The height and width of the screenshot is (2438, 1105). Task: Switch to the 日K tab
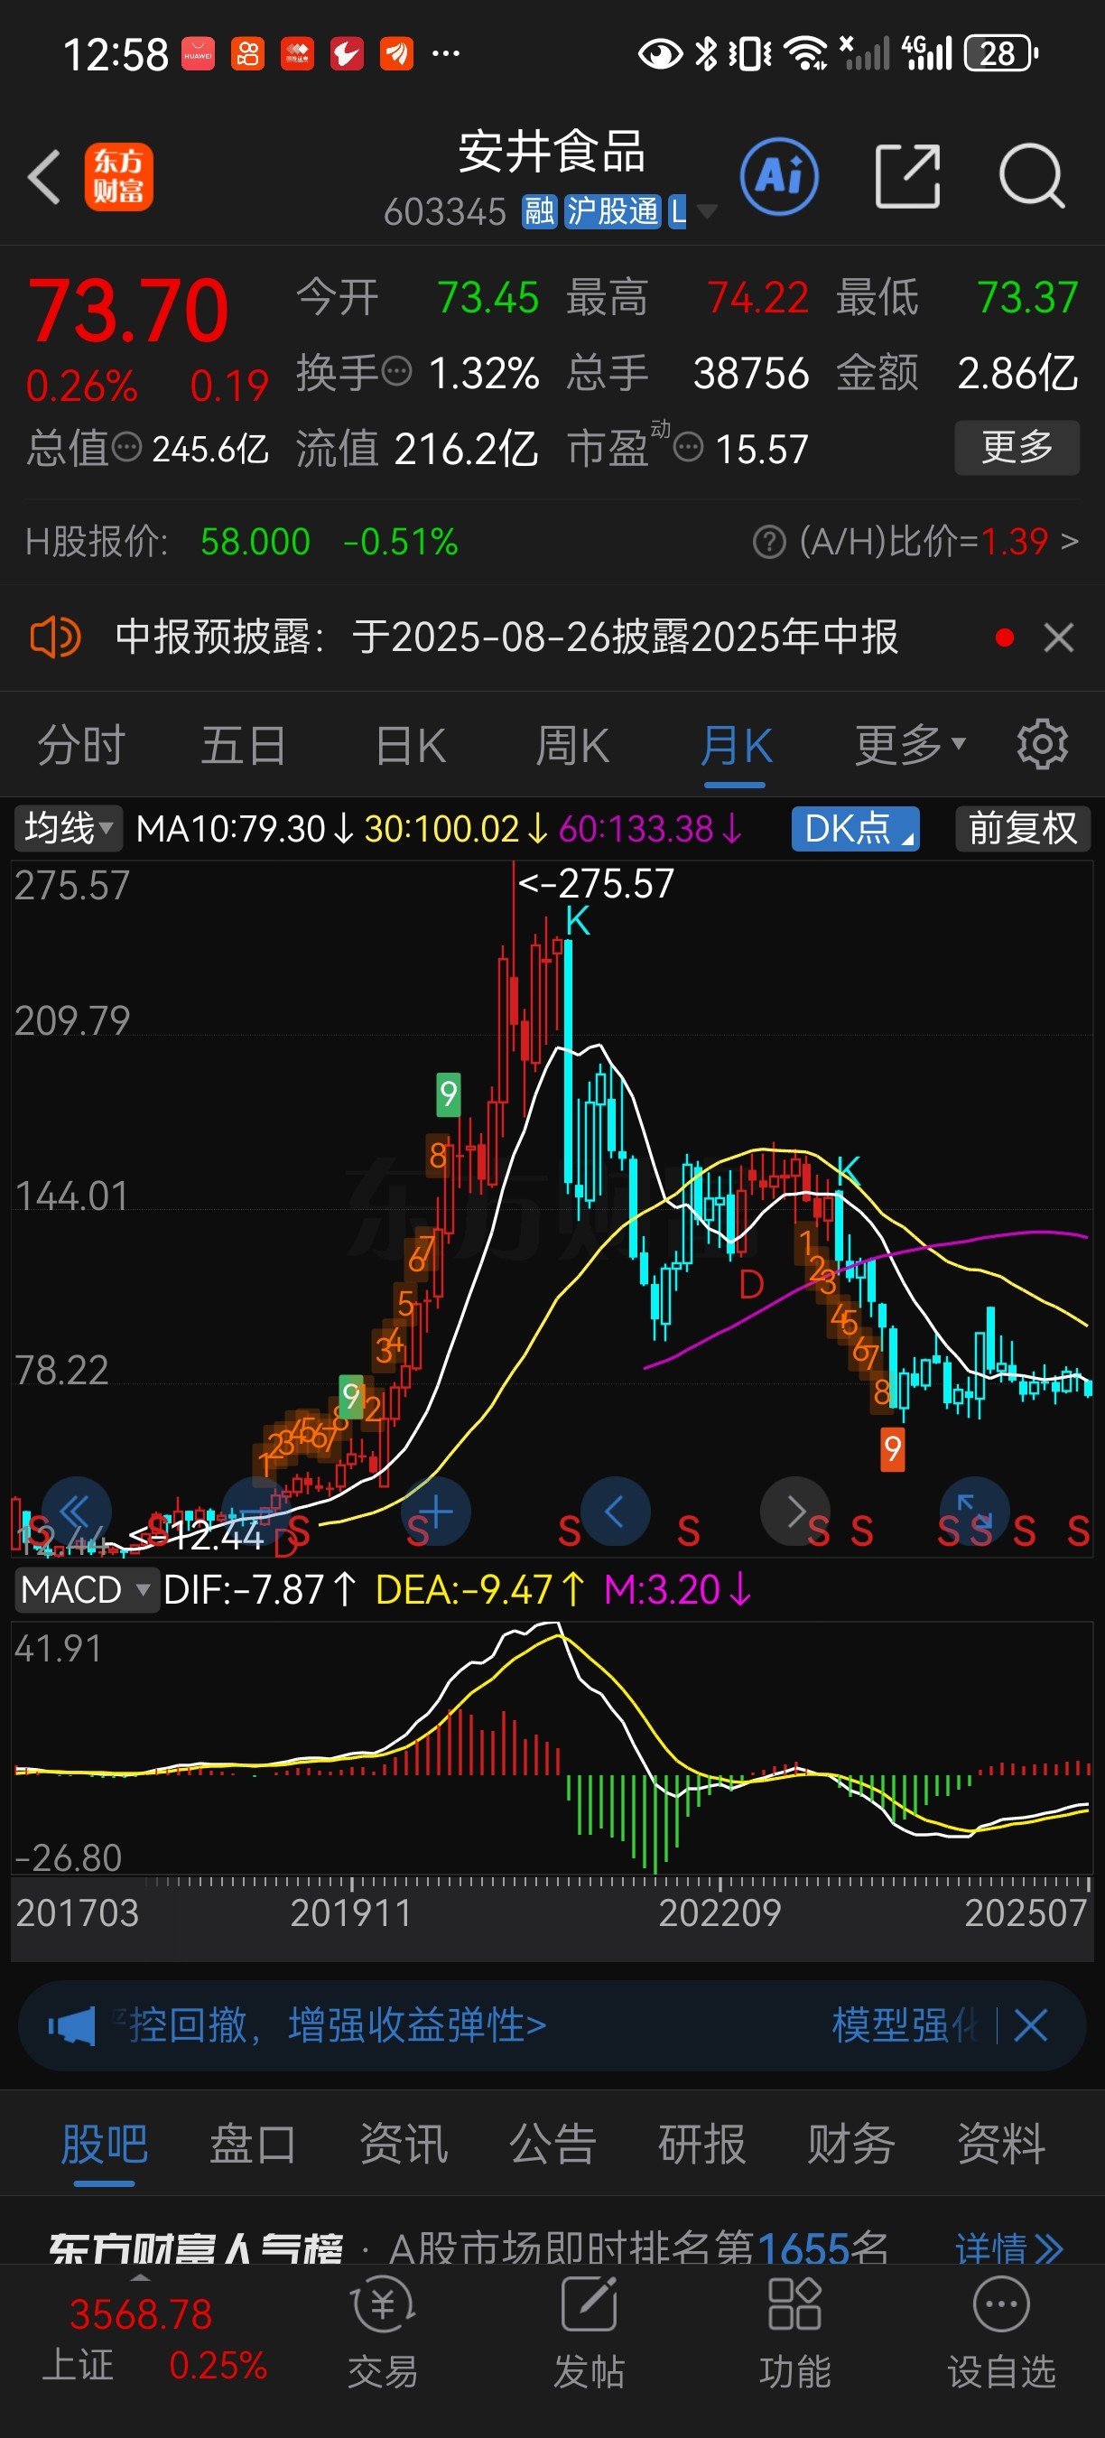click(x=411, y=745)
